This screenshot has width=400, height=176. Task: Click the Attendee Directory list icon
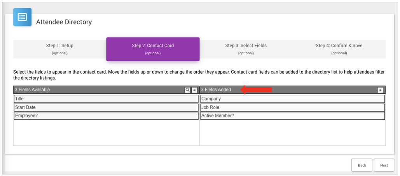pyautogui.click(x=23, y=17)
